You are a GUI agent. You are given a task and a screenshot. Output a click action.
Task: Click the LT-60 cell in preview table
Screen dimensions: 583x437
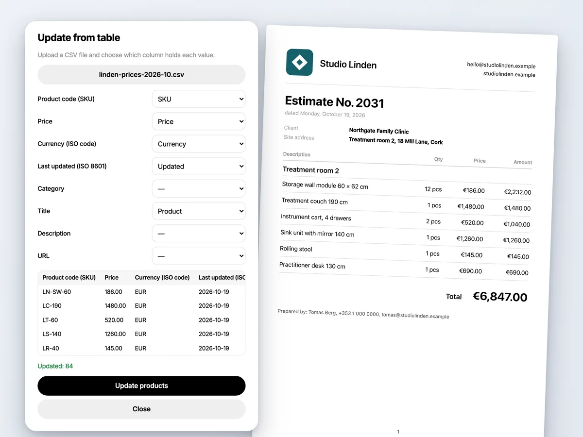click(x=51, y=320)
